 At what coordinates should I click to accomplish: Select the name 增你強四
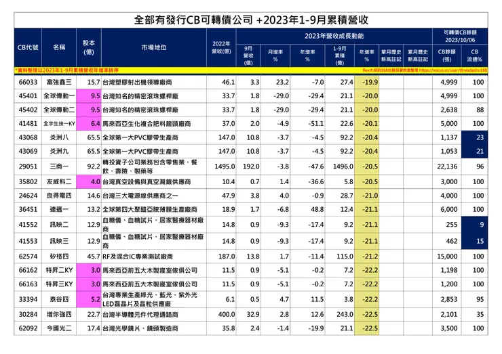(x=59, y=314)
